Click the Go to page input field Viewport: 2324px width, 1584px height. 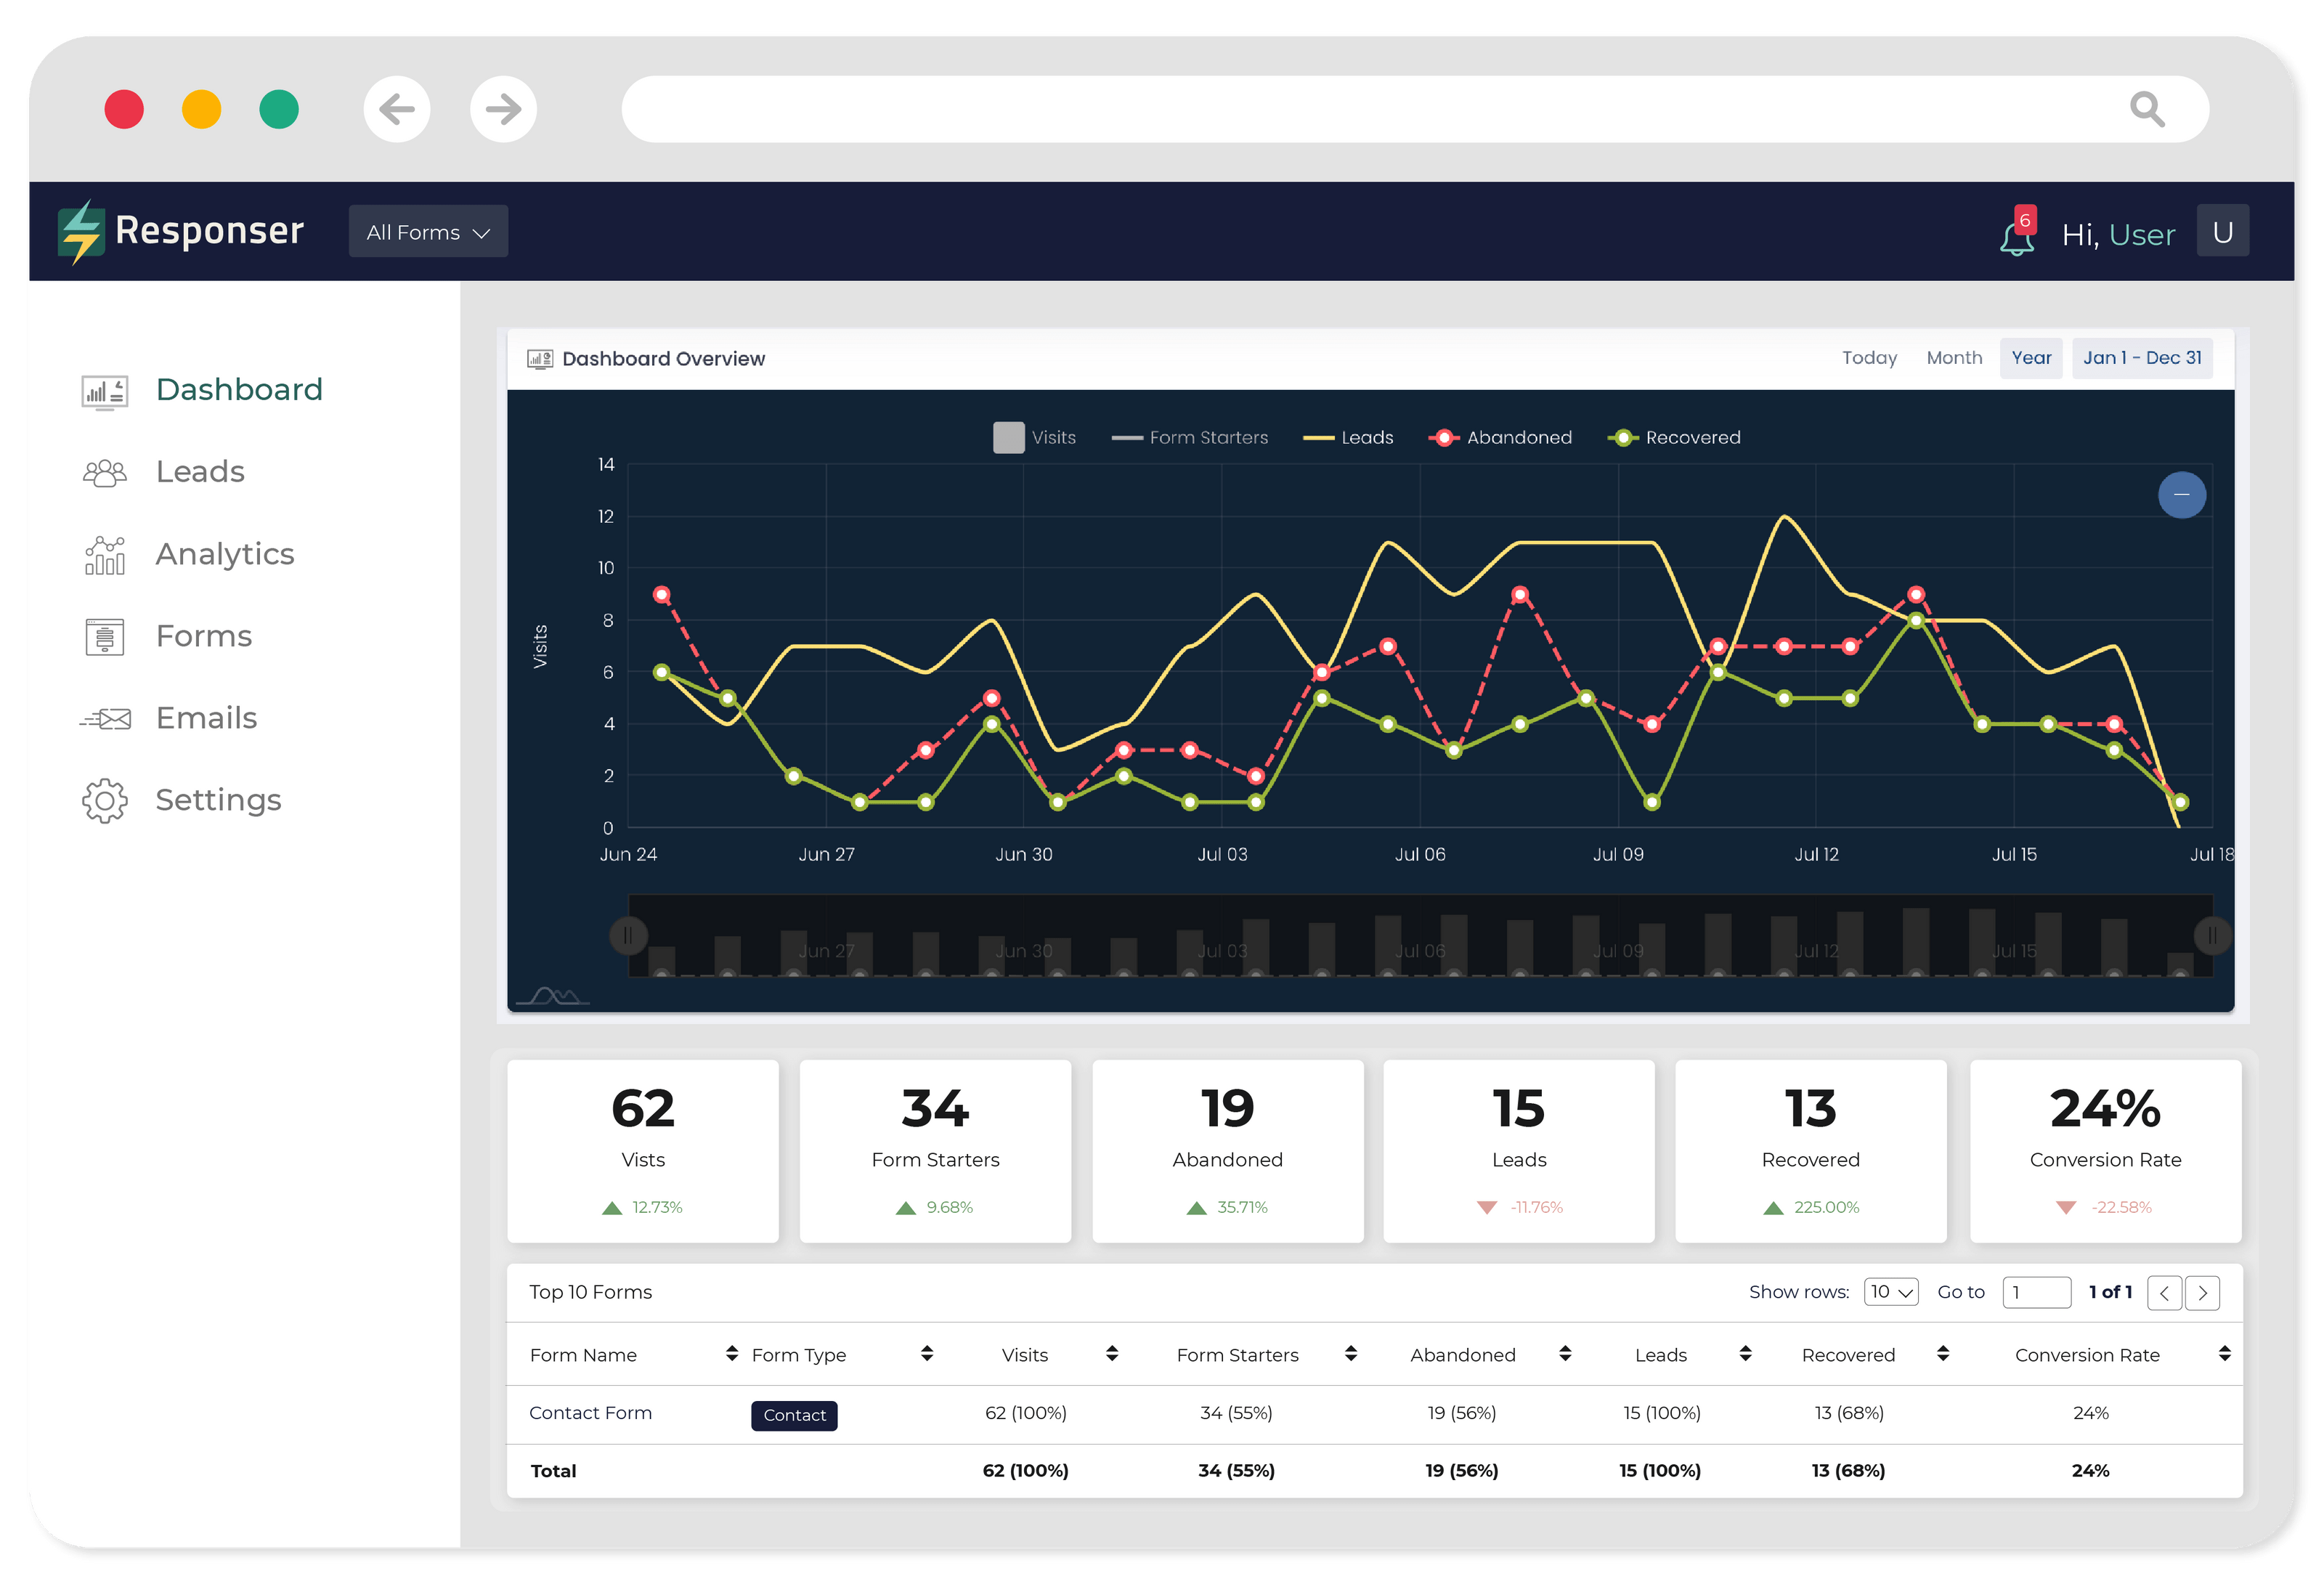pyautogui.click(x=2036, y=1292)
